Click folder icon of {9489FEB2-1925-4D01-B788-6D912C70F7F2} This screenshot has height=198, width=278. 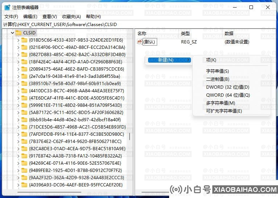[x=24, y=170]
